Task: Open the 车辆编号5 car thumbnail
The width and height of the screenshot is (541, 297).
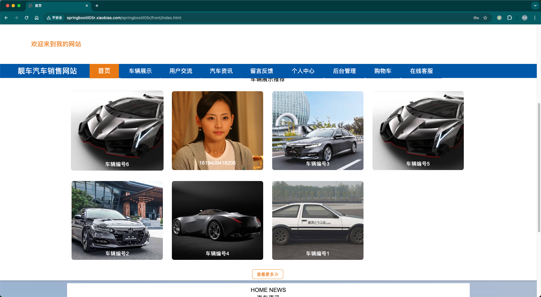Action: tap(418, 131)
